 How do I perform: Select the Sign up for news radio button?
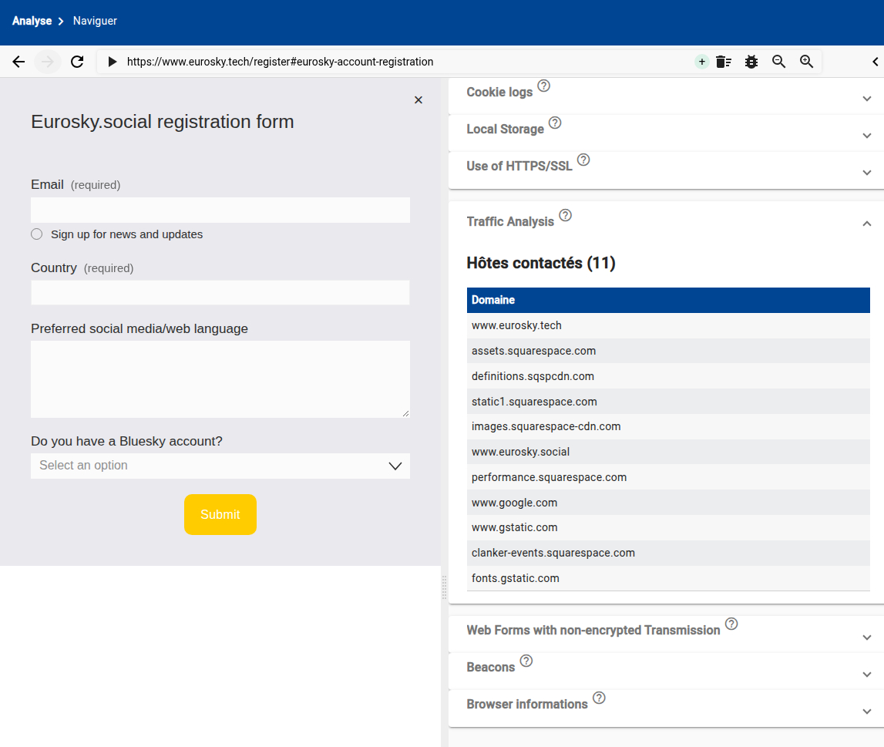[x=36, y=234]
